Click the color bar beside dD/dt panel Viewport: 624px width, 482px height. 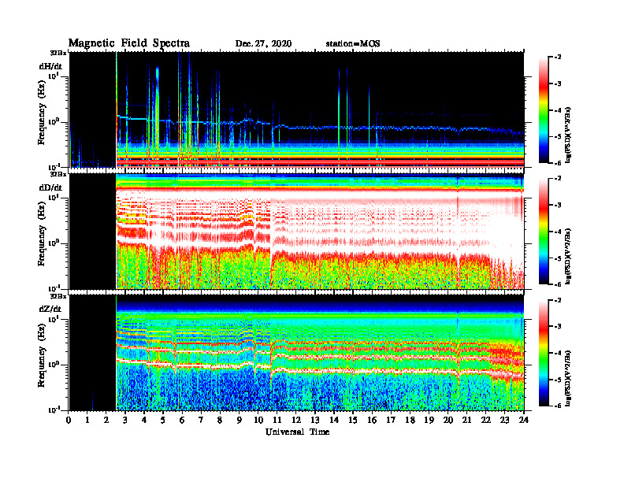544,232
